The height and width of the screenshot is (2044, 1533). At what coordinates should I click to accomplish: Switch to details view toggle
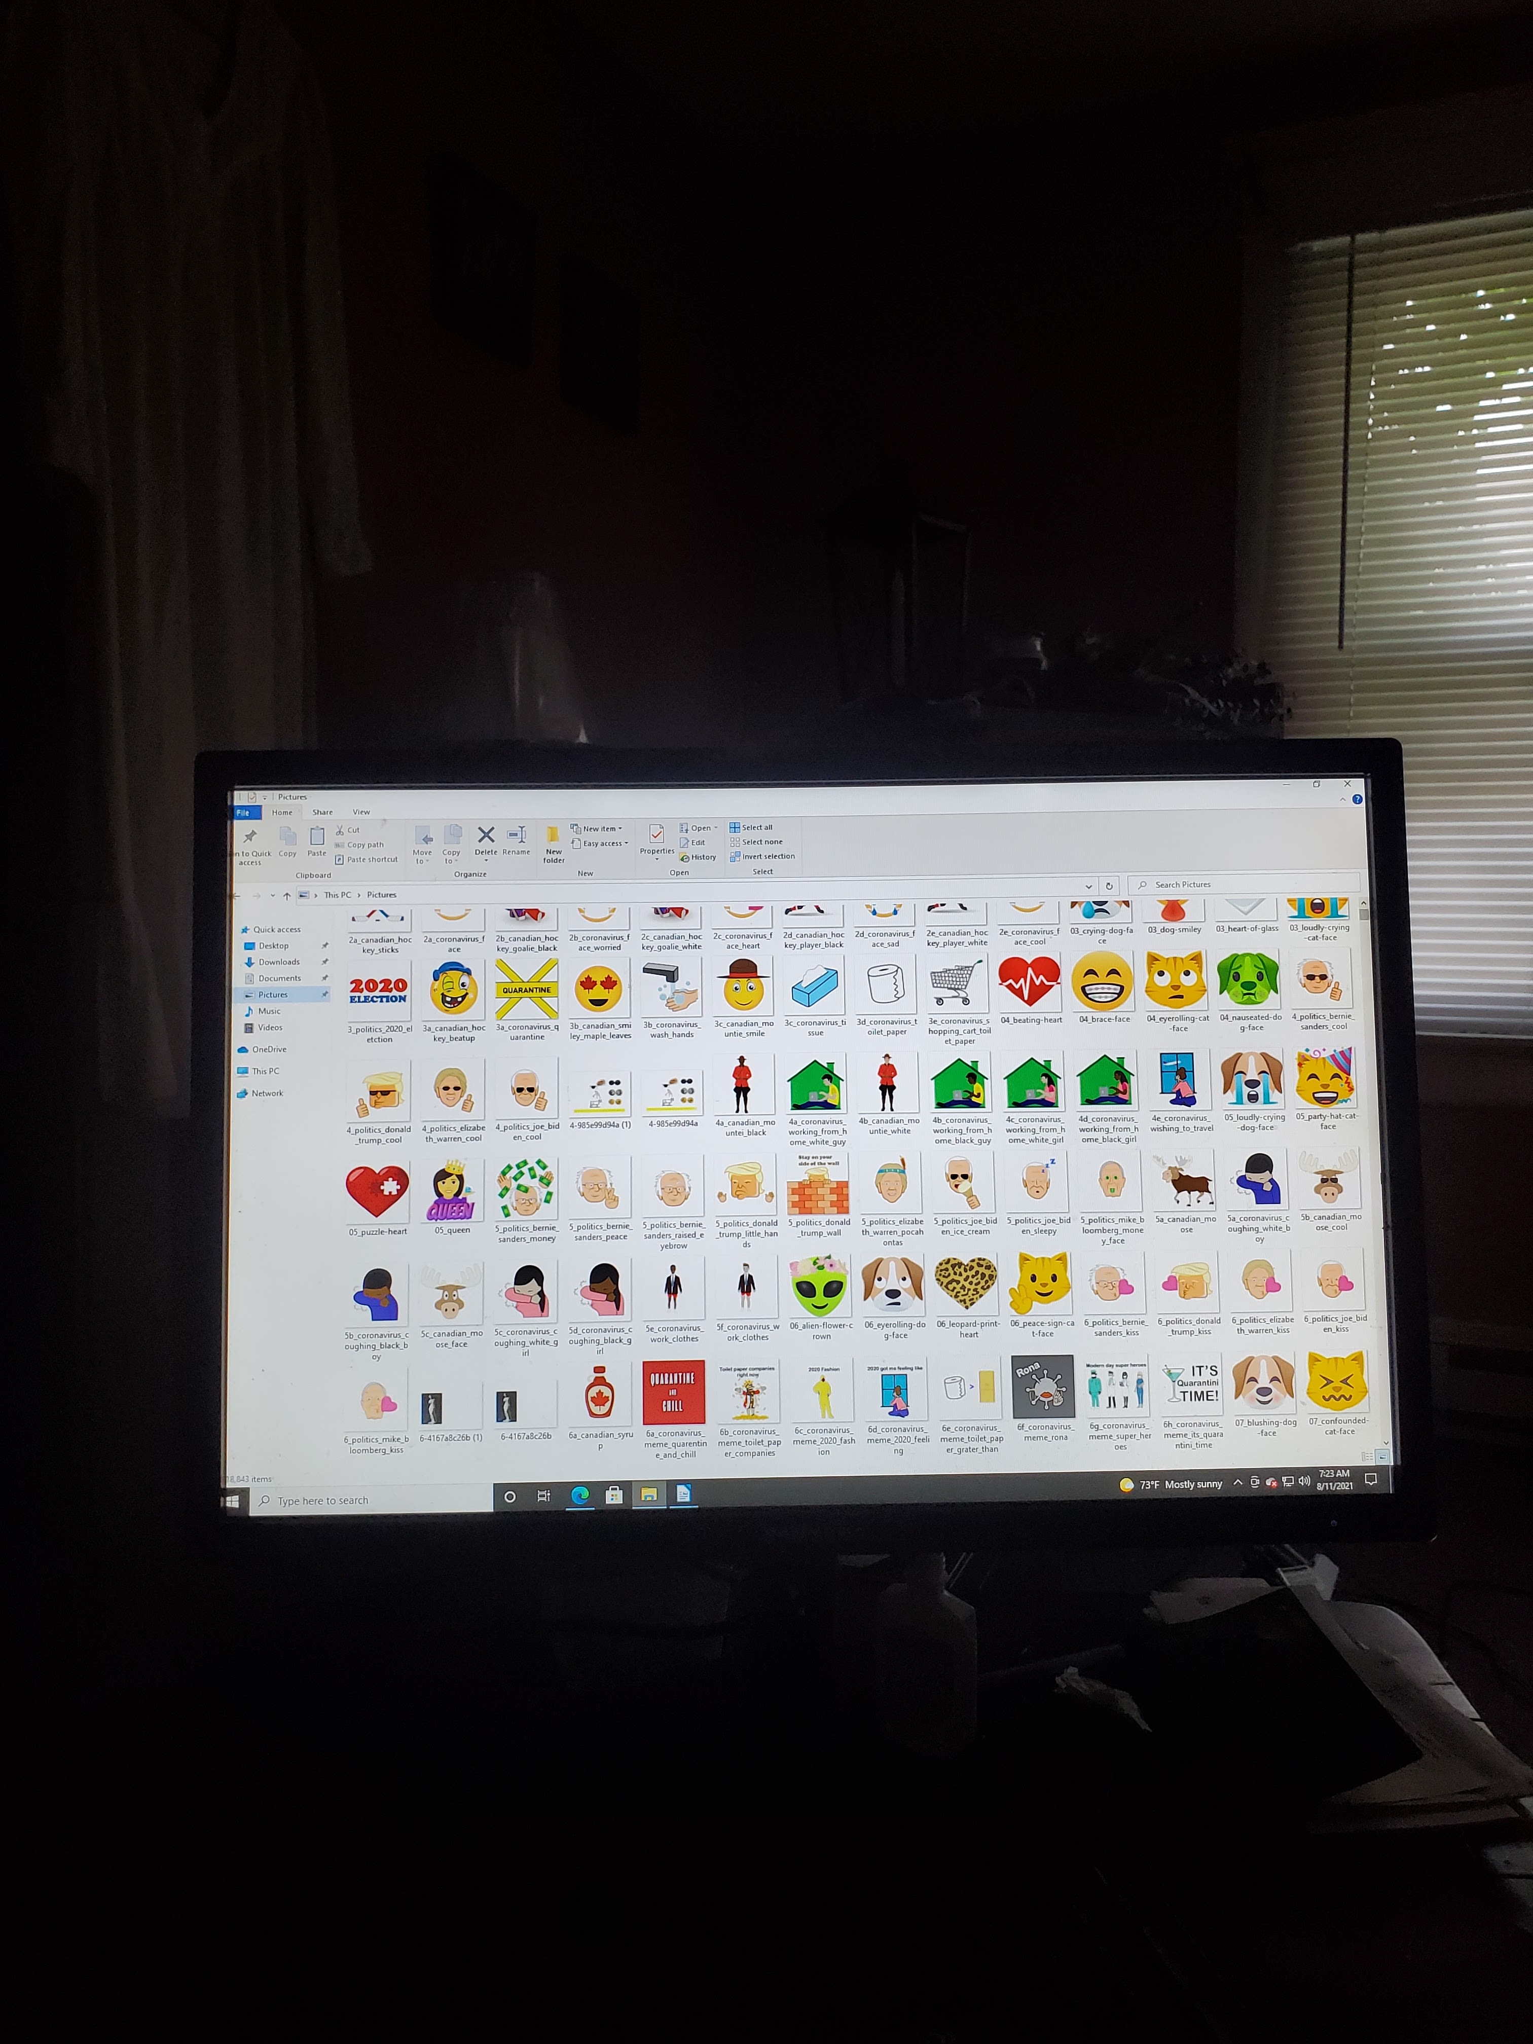click(x=1367, y=1456)
